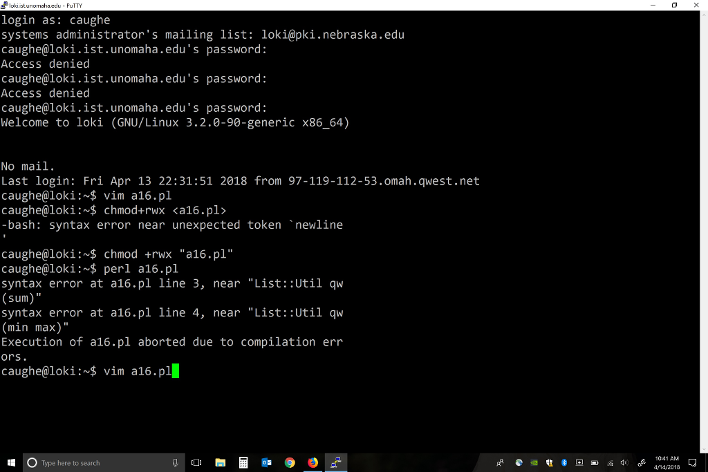Close the PuTTY window
Image resolution: width=708 pixels, height=472 pixels.
696,6
